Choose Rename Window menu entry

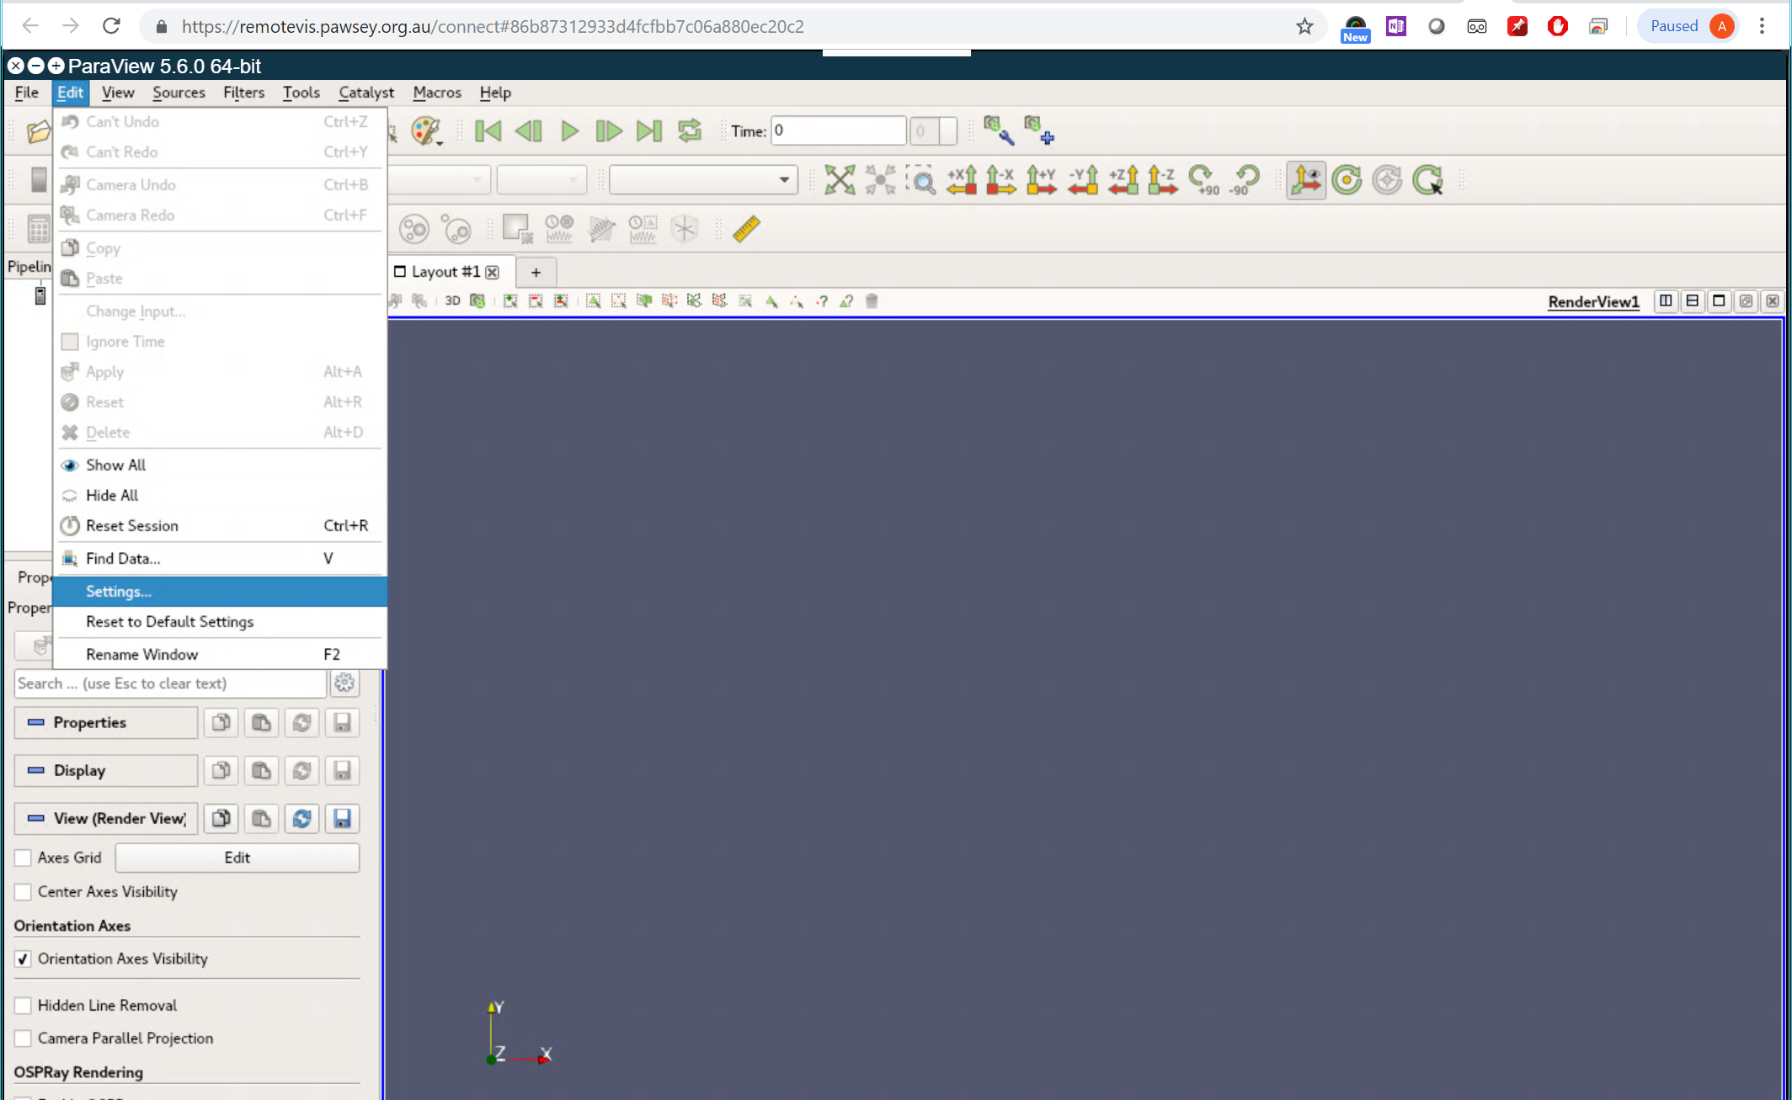click(x=219, y=654)
